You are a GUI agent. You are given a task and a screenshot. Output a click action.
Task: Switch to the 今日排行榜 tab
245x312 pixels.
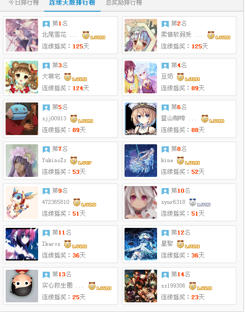[x=23, y=3]
